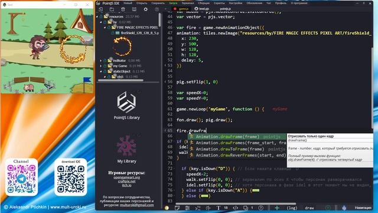Fold code at line 56 gutter arrow
The width and height of the screenshot is (378, 213).
(x=165, y=82)
